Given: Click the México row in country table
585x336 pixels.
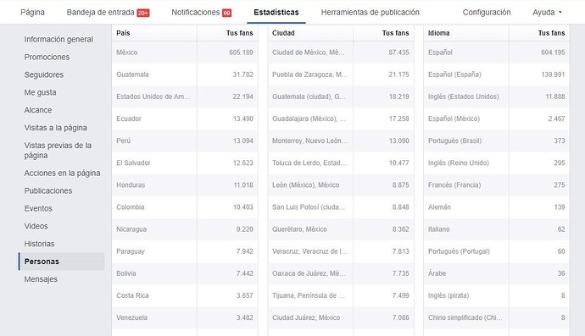Looking at the screenshot, I should click(185, 52).
